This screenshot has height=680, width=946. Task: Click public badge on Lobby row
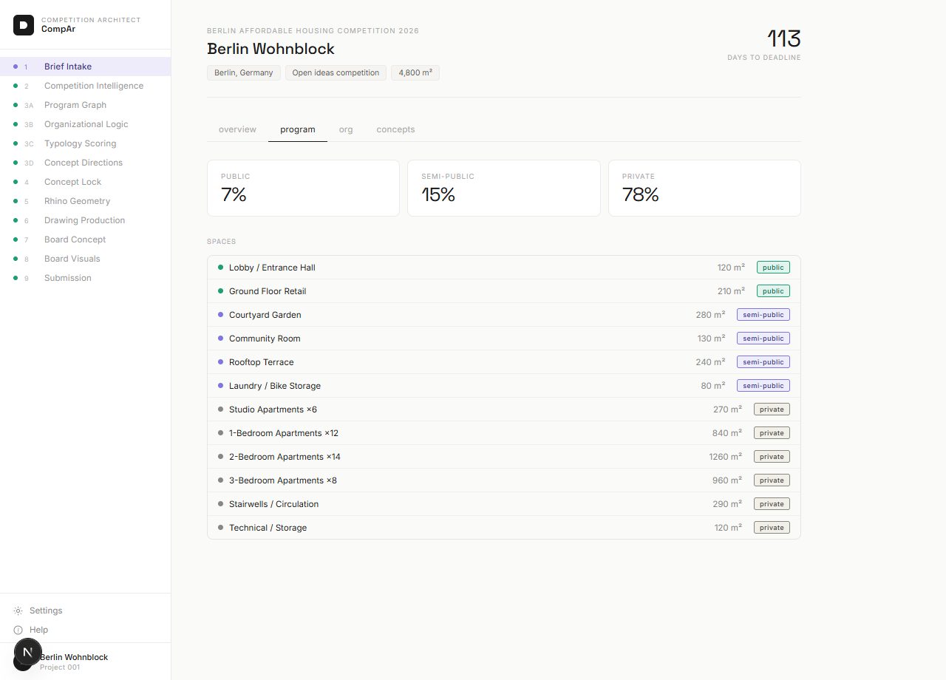(x=773, y=268)
